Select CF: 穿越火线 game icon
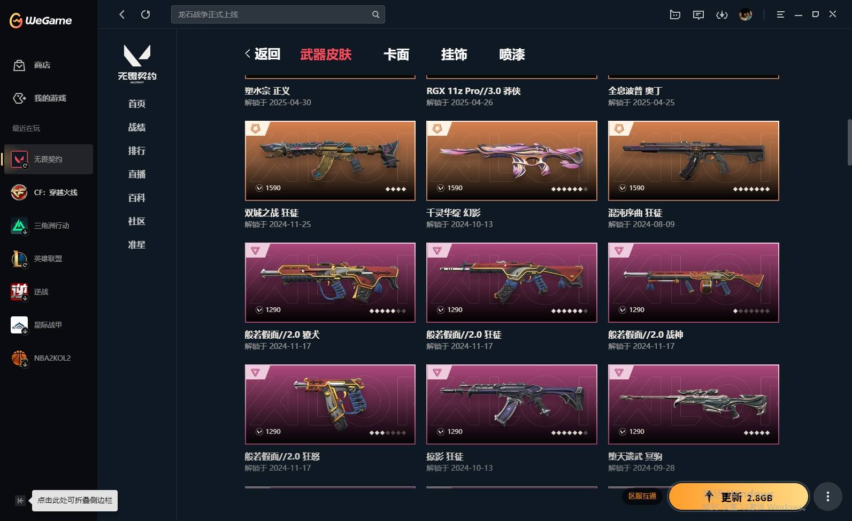 pos(19,192)
